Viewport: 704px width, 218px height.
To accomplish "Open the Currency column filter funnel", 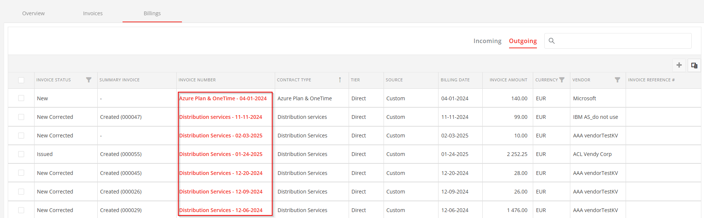I will tap(562, 80).
